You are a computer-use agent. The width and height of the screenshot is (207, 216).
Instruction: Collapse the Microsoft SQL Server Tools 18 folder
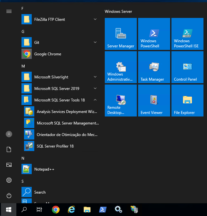click(60, 100)
